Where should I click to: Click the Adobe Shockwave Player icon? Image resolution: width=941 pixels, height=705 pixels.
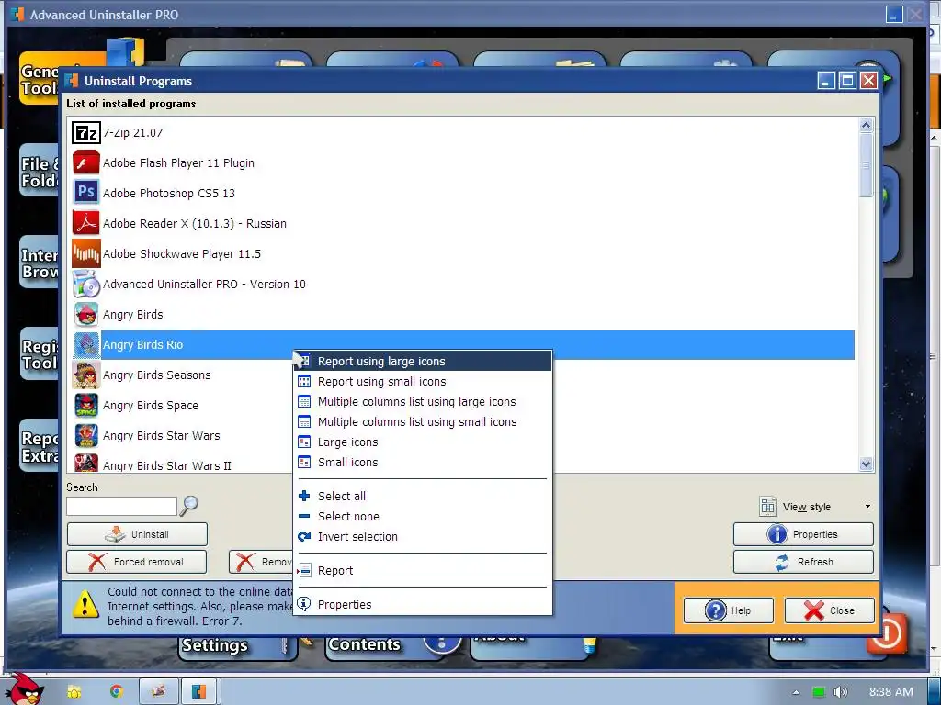click(x=85, y=253)
